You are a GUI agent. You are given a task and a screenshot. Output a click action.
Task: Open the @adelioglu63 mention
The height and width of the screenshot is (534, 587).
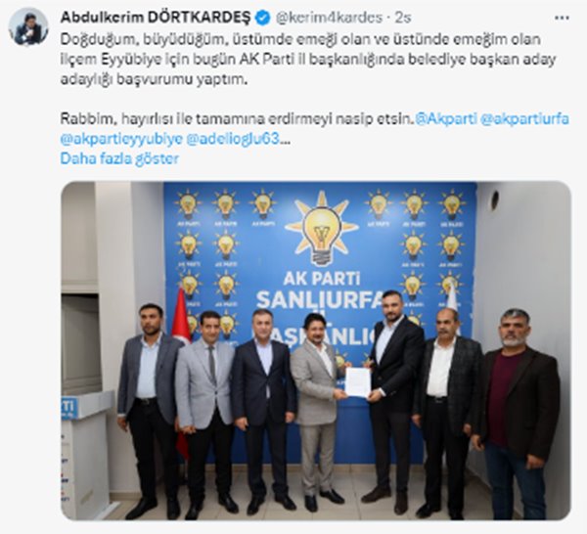[233, 139]
